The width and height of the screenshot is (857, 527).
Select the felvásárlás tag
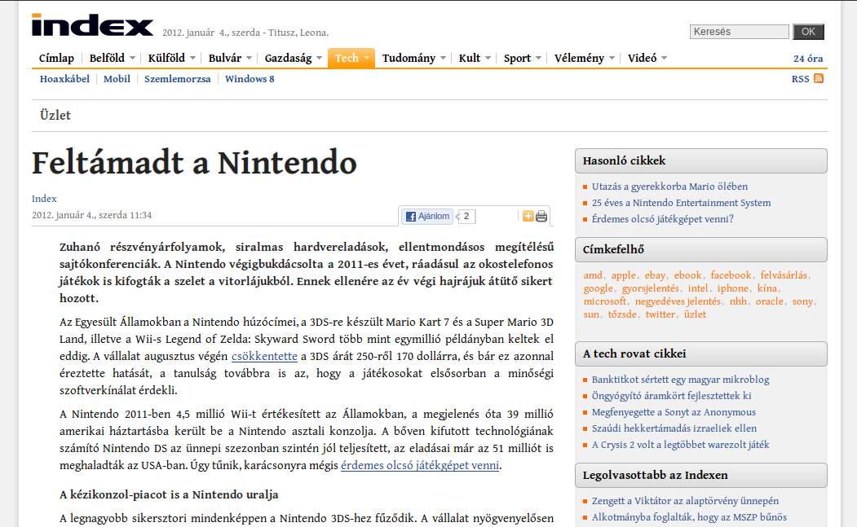tap(784, 275)
